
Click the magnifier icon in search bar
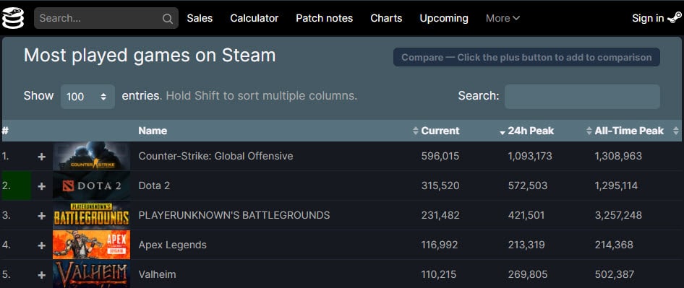coord(168,18)
